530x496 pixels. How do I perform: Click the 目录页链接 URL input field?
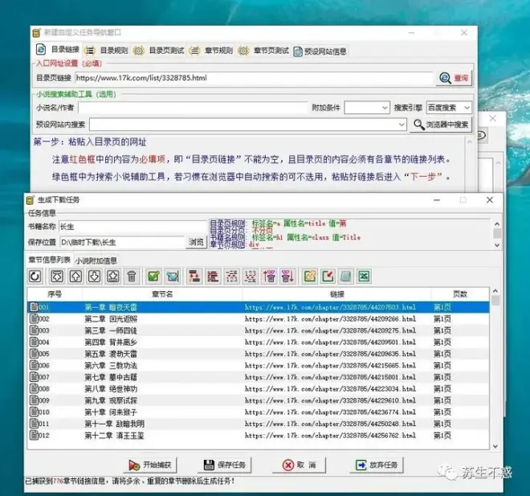(253, 78)
